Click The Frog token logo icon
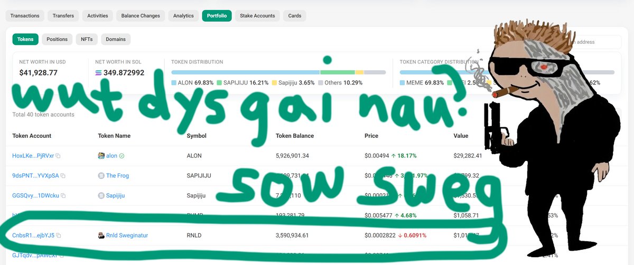Screen dimensions: 634x265 point(101,176)
